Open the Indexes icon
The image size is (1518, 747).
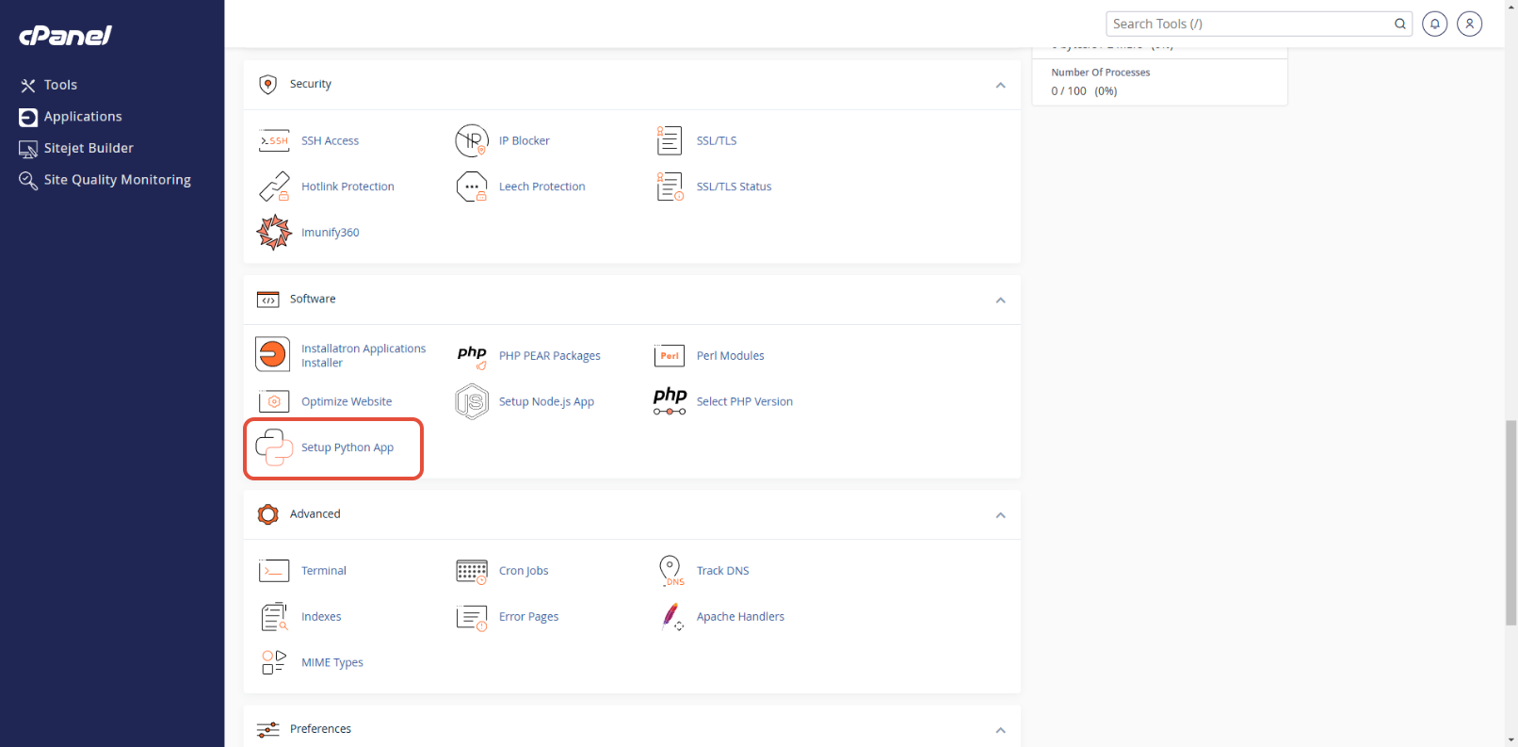click(x=274, y=617)
